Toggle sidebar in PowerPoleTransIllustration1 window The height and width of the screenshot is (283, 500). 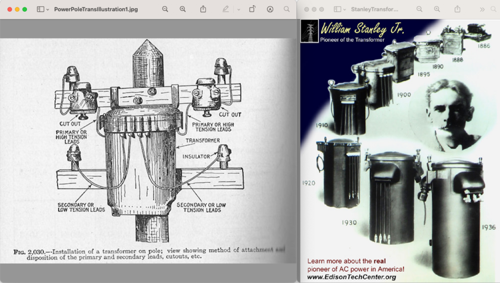[41, 9]
